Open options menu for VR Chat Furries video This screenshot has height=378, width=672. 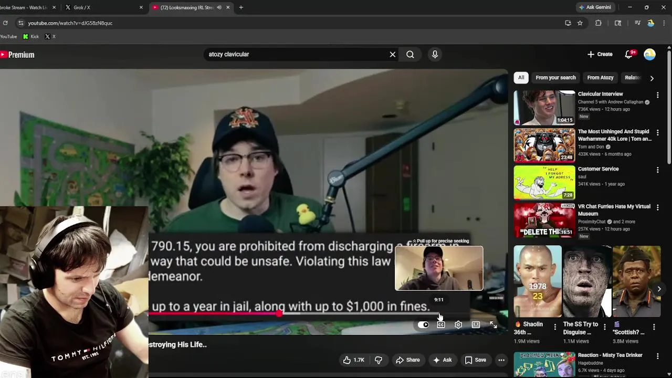click(657, 207)
